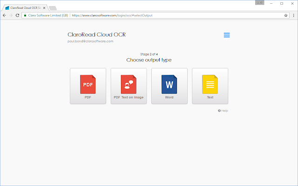Click the paul.bond@clarosoftware.com email text
The width and height of the screenshot is (298, 186).
tap(90, 41)
